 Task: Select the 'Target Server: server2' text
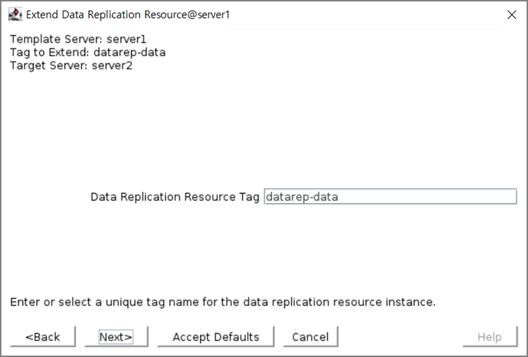(x=71, y=65)
